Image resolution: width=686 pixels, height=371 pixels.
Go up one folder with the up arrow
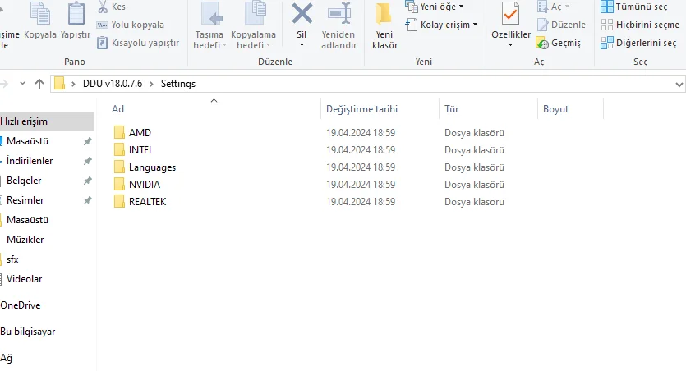pyautogui.click(x=39, y=84)
